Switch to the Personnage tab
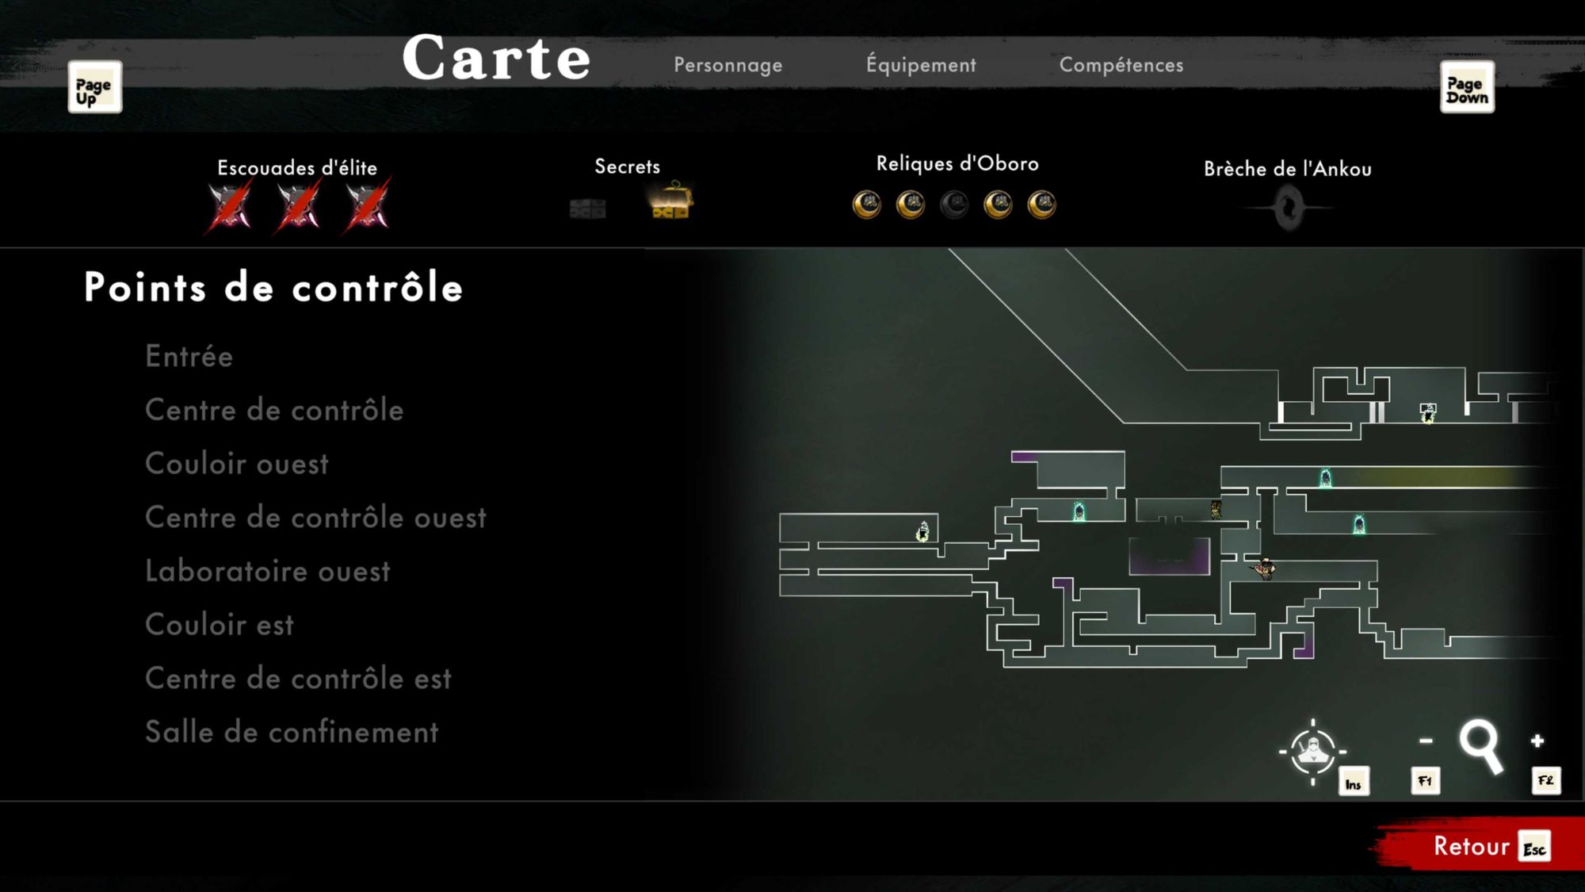1585x892 pixels. coord(728,65)
